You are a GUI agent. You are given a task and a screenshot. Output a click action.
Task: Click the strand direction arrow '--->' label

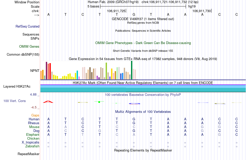pyautogui.click(x=37, y=15)
